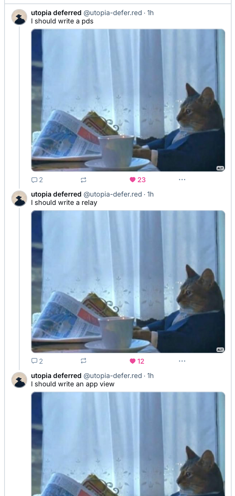This screenshot has height=496, width=235.
Task: Open the 'I should write a relay' post text
Action: click(x=64, y=203)
